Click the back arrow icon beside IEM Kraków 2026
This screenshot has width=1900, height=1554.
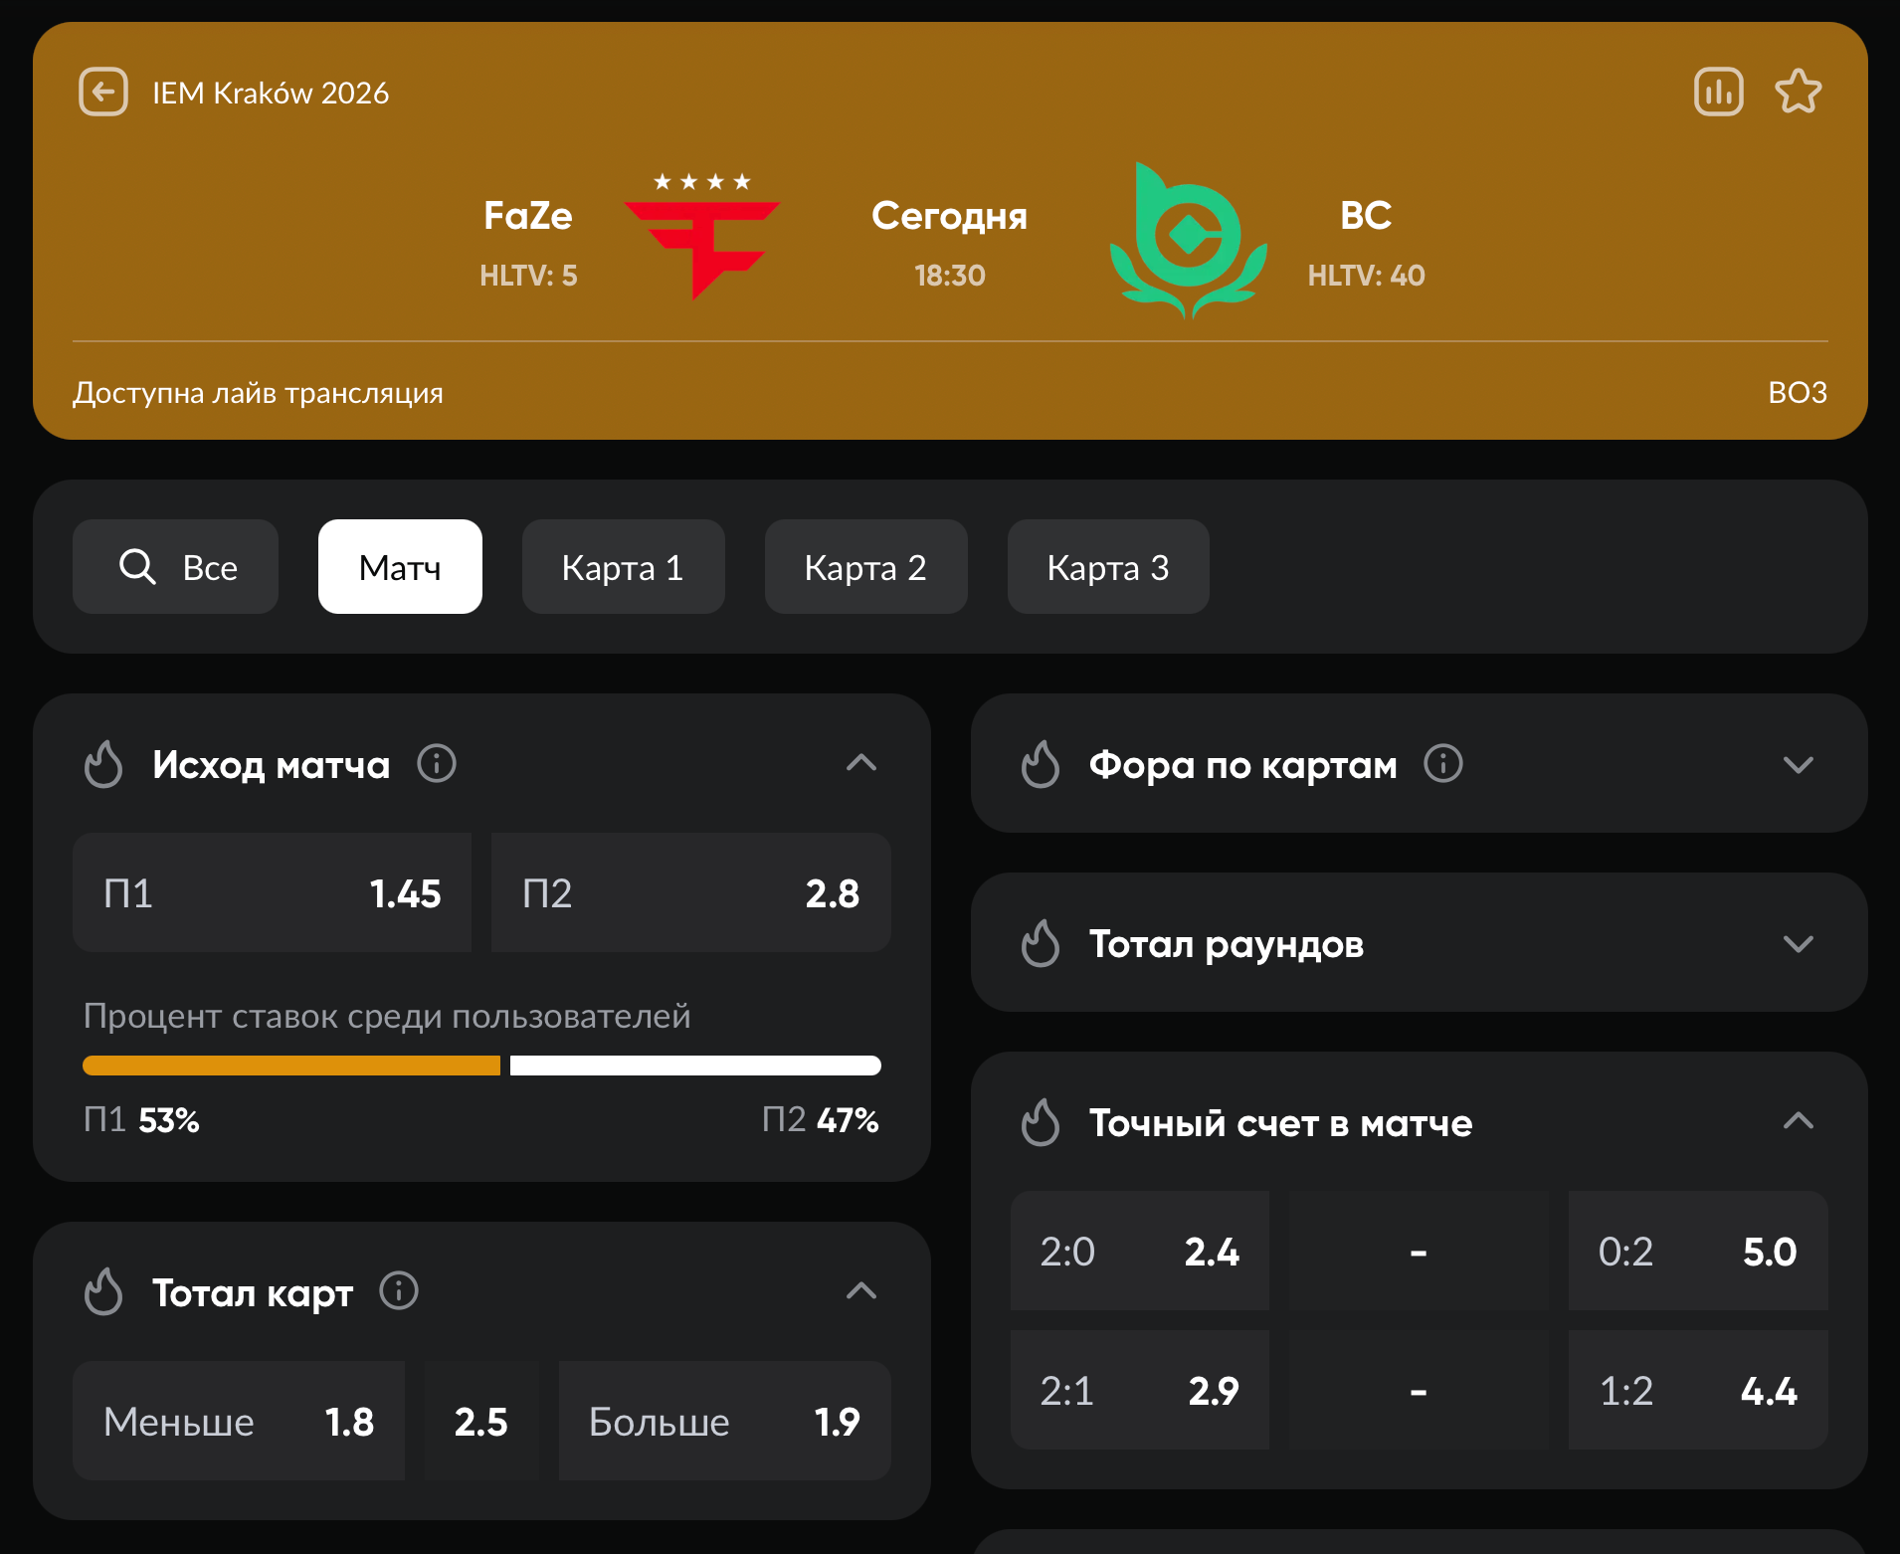click(x=103, y=93)
